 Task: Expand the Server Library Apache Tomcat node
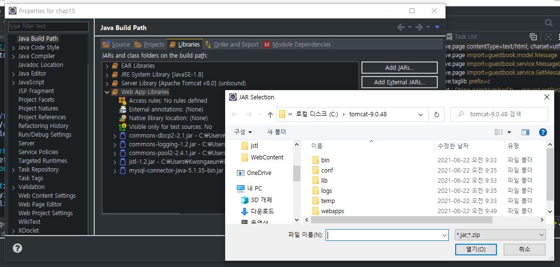[107, 83]
